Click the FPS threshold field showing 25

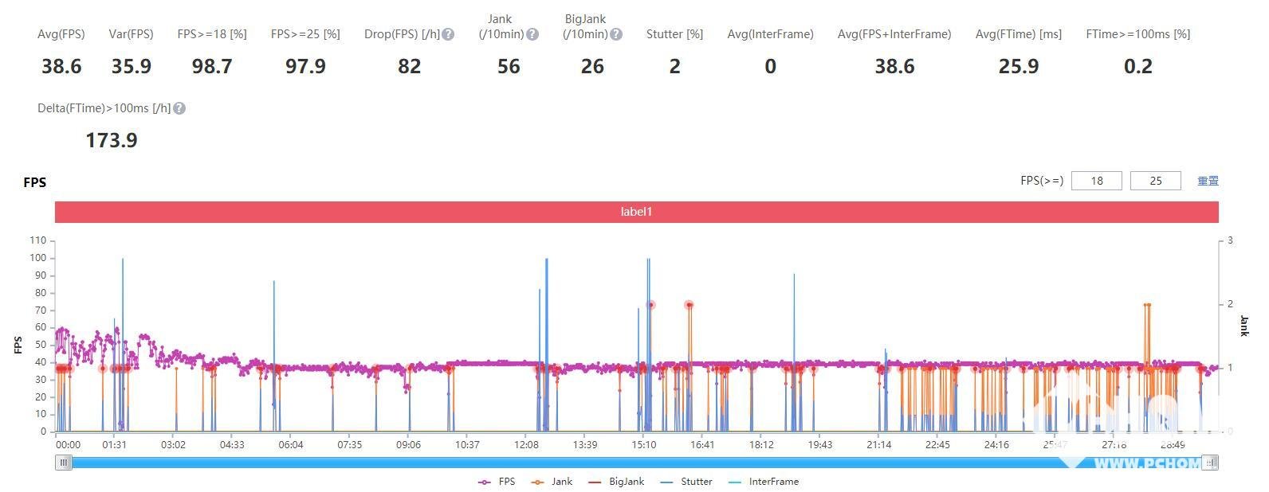(x=1156, y=181)
